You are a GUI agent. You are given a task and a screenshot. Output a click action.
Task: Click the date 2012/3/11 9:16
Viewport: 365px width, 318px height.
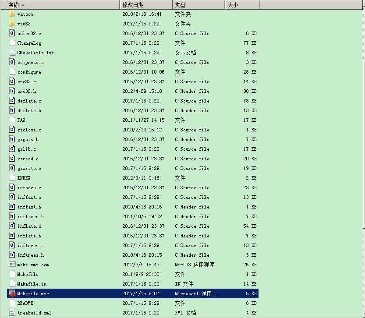point(141,178)
